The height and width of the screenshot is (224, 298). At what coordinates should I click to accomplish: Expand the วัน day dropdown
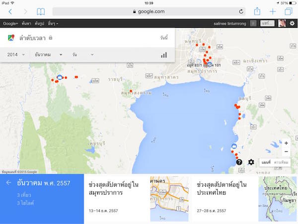click(82, 55)
